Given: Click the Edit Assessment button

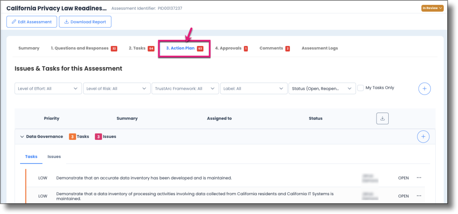Looking at the screenshot, I should tap(32, 22).
